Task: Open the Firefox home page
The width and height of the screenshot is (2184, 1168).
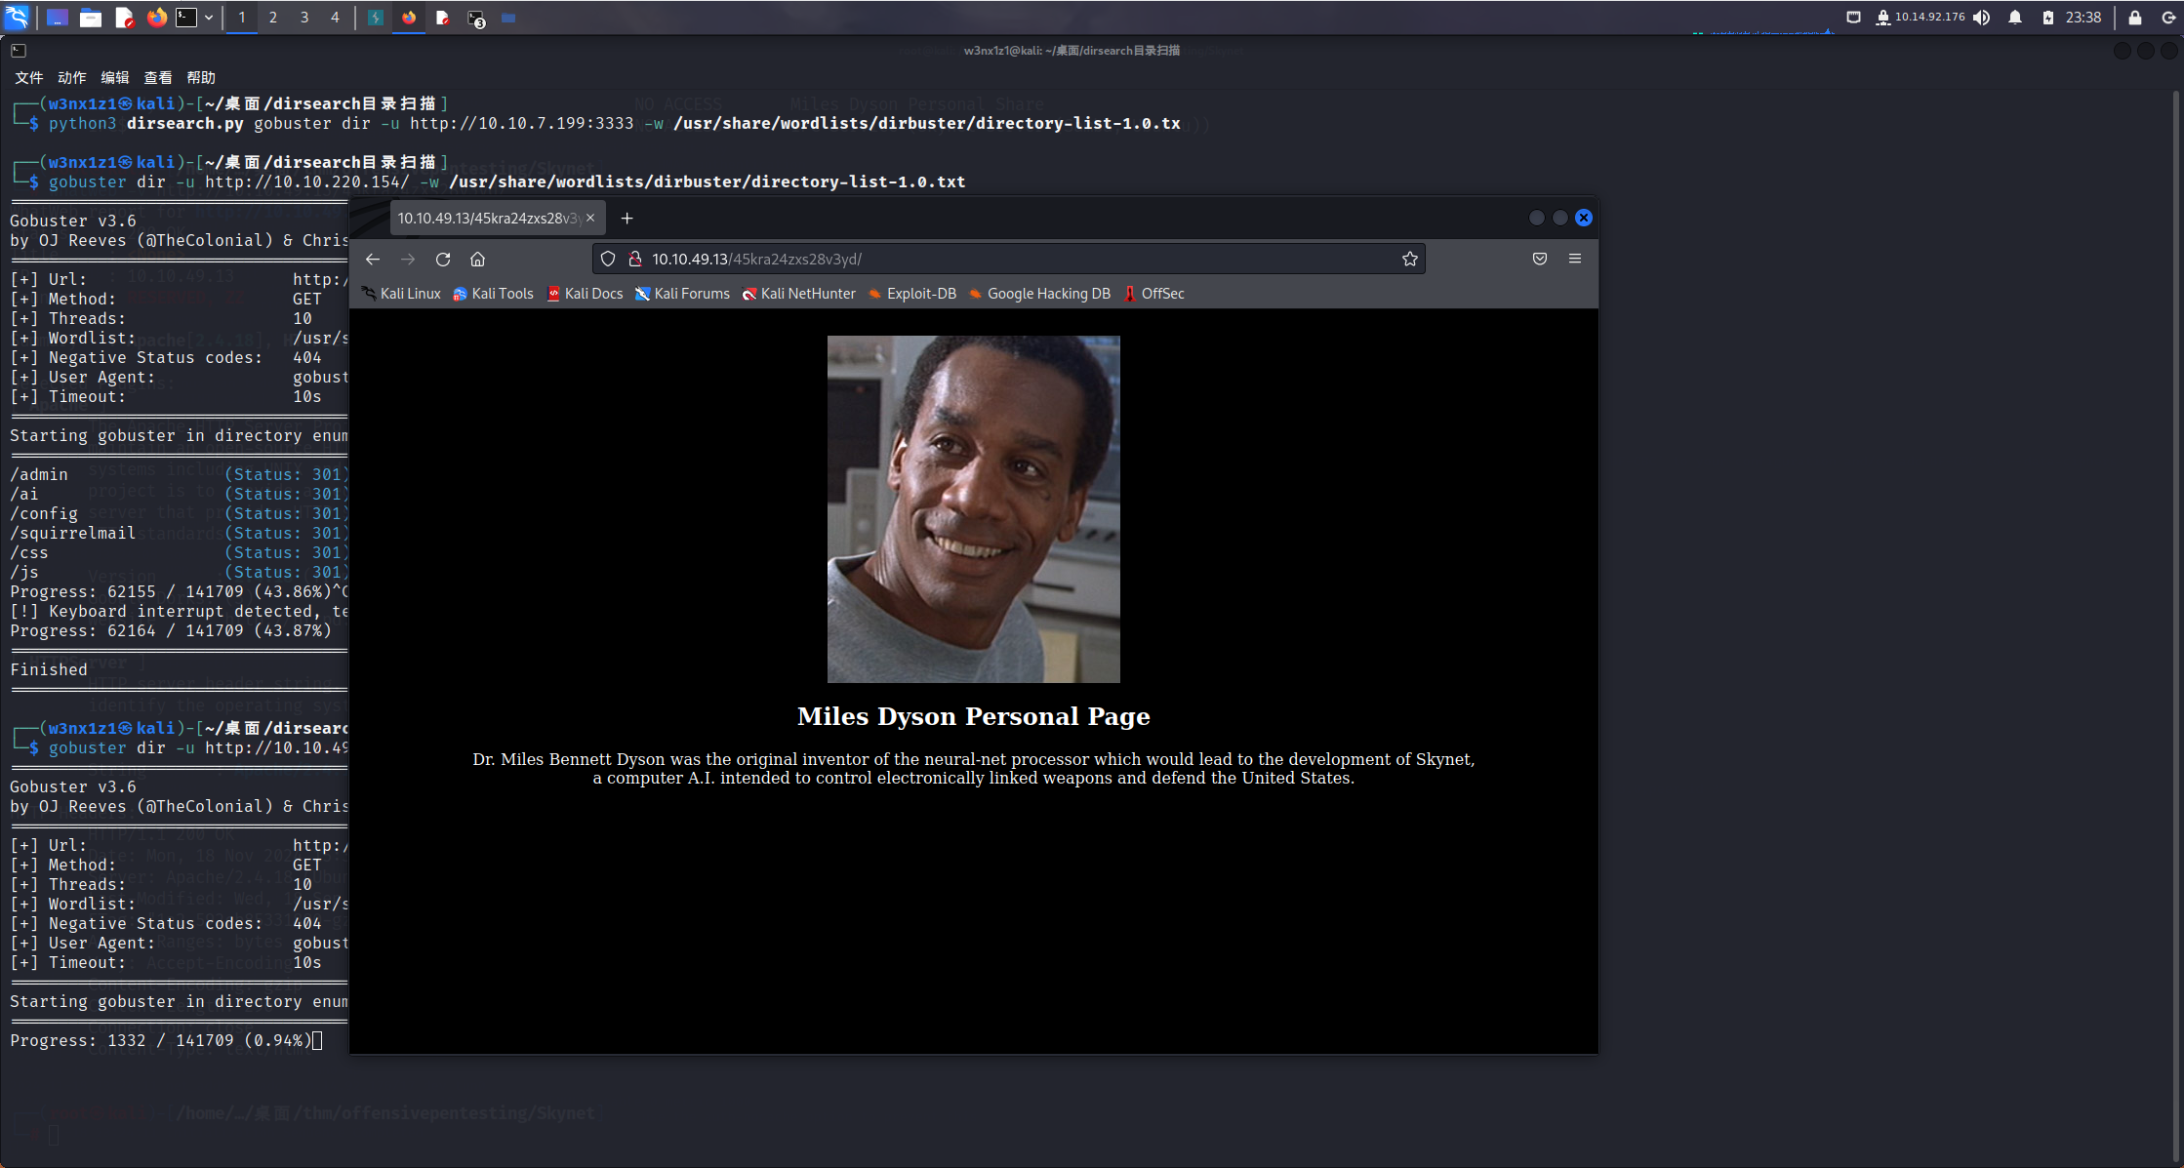Action: coord(477,260)
